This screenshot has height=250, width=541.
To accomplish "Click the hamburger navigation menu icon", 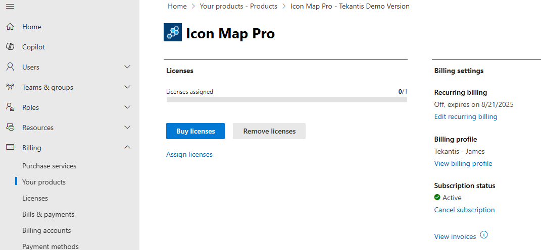I will 10,6.
